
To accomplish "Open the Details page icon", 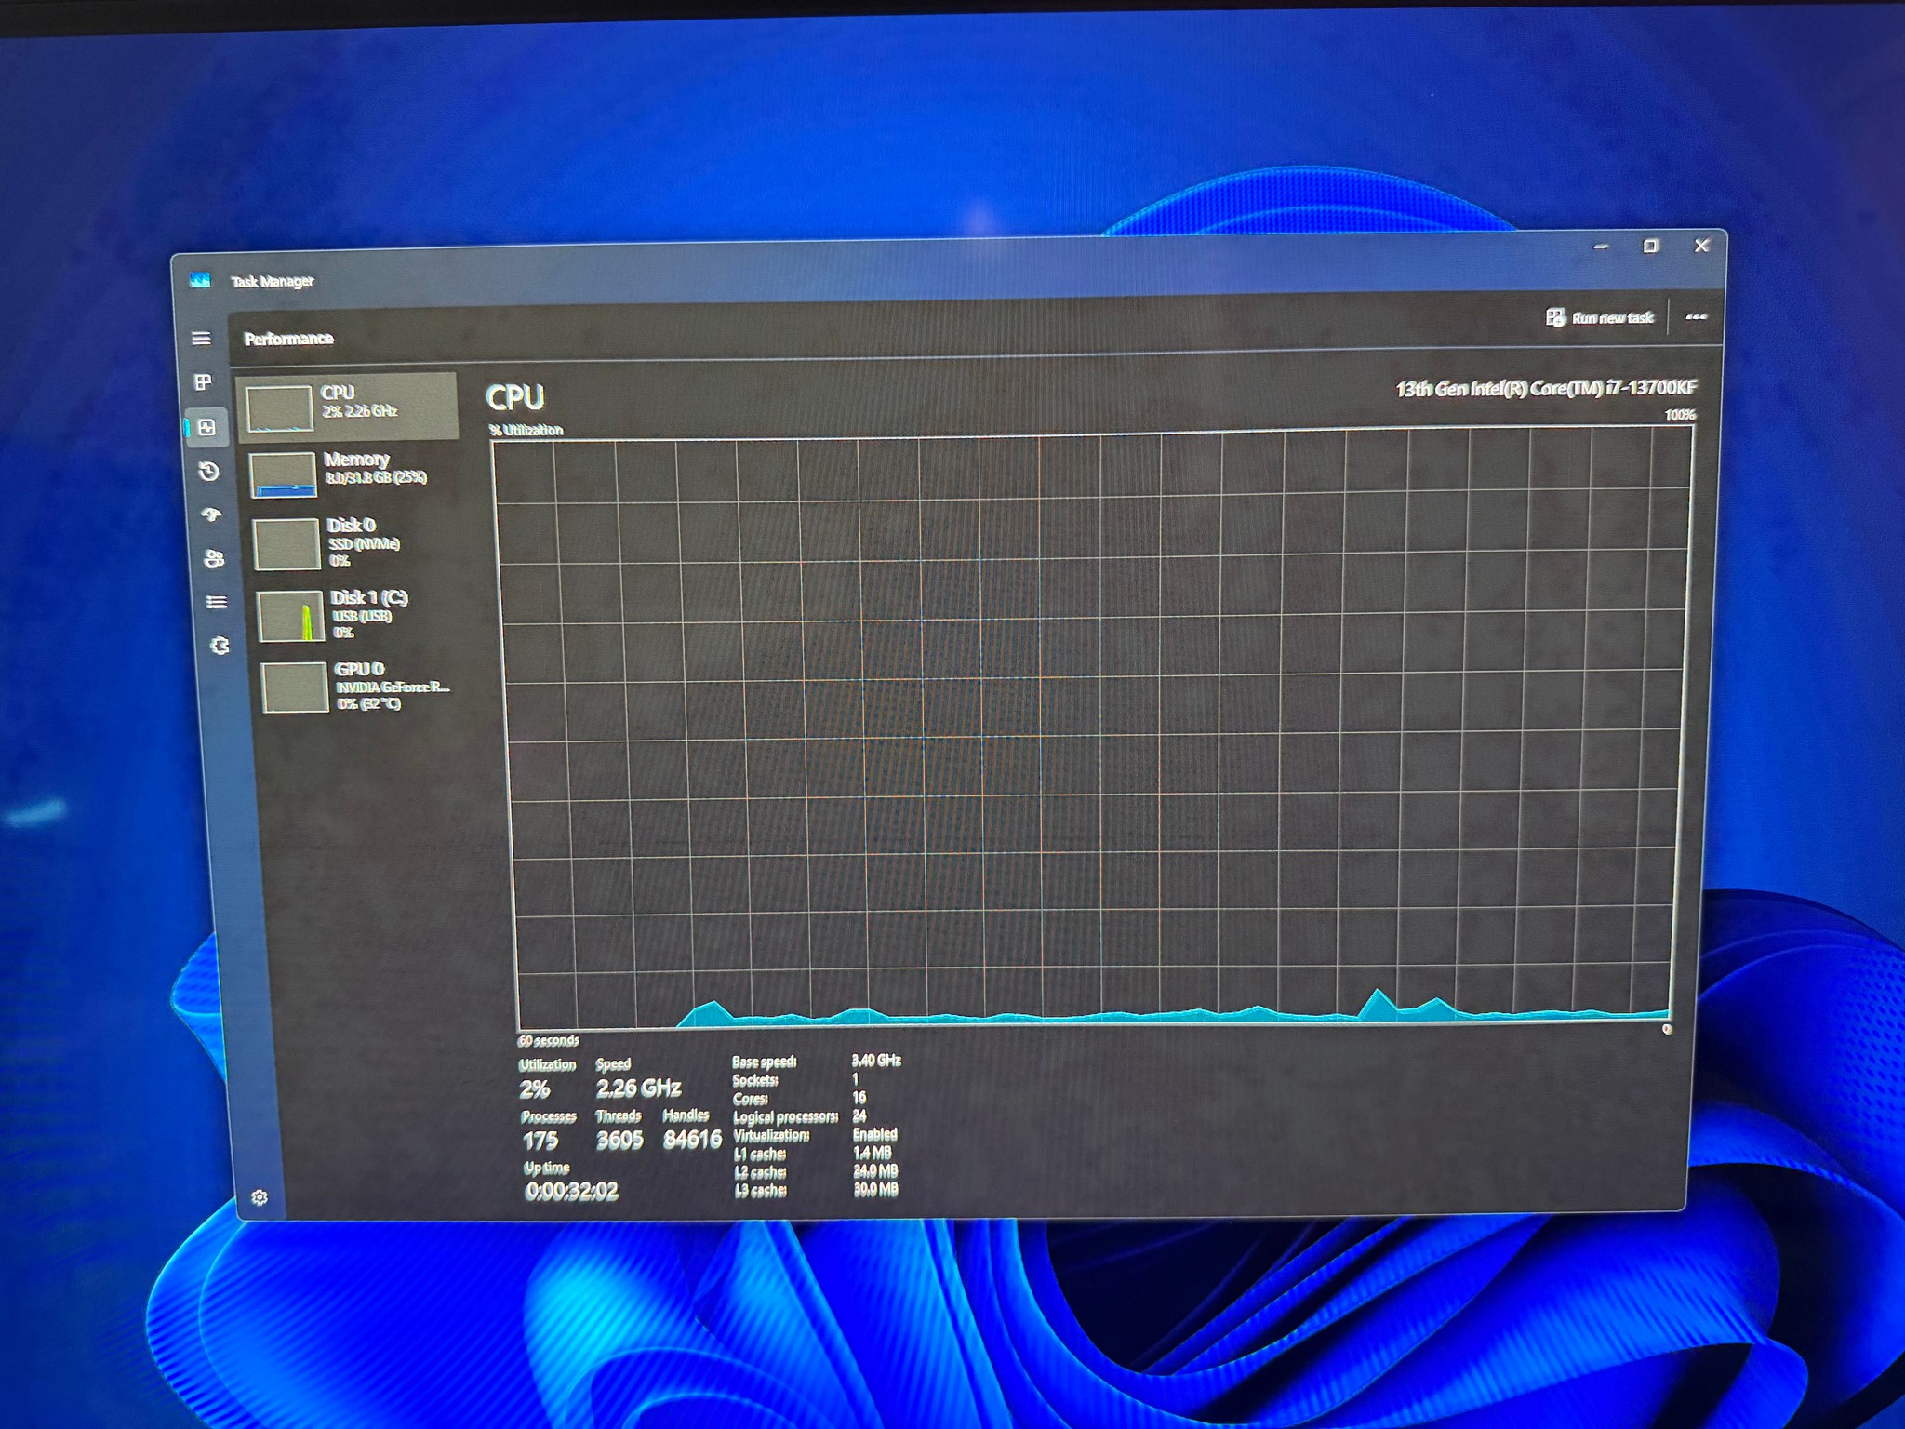I will [217, 602].
